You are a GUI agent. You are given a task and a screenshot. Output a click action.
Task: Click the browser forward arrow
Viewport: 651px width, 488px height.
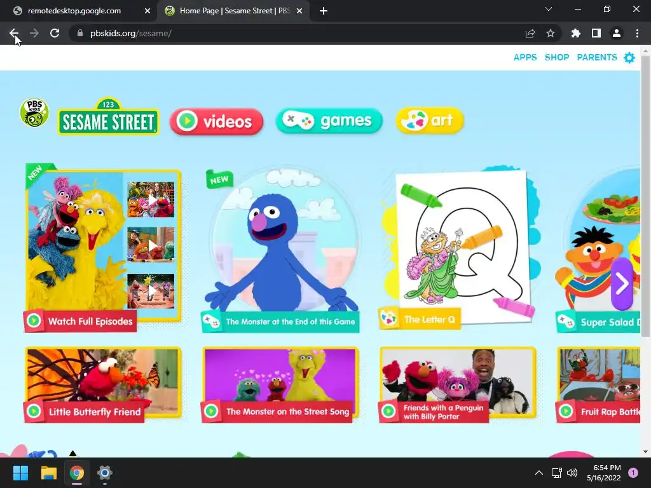34,33
